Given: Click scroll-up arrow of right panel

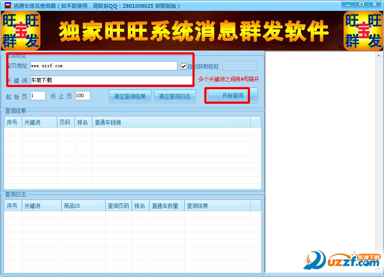Looking at the screenshot, I should click(x=379, y=55).
